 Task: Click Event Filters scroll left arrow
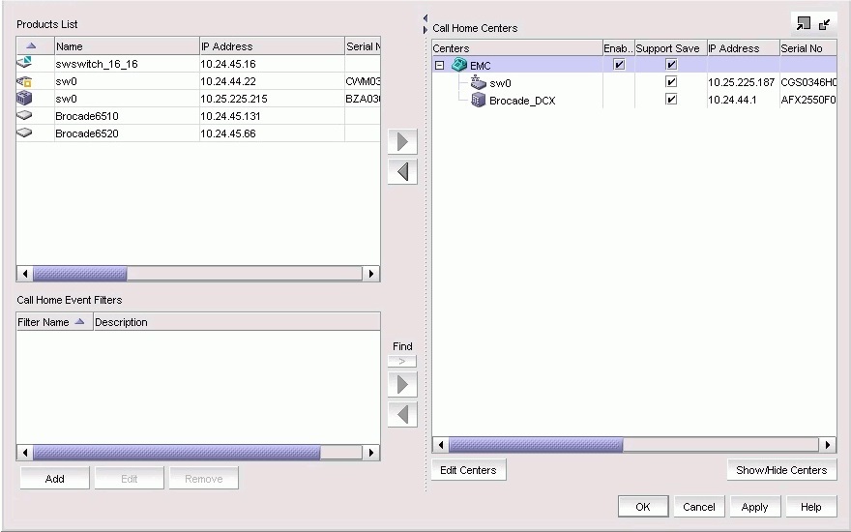(24, 453)
